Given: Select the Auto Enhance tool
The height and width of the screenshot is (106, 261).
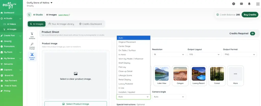Looking at the screenshot, I should [x=32, y=36].
